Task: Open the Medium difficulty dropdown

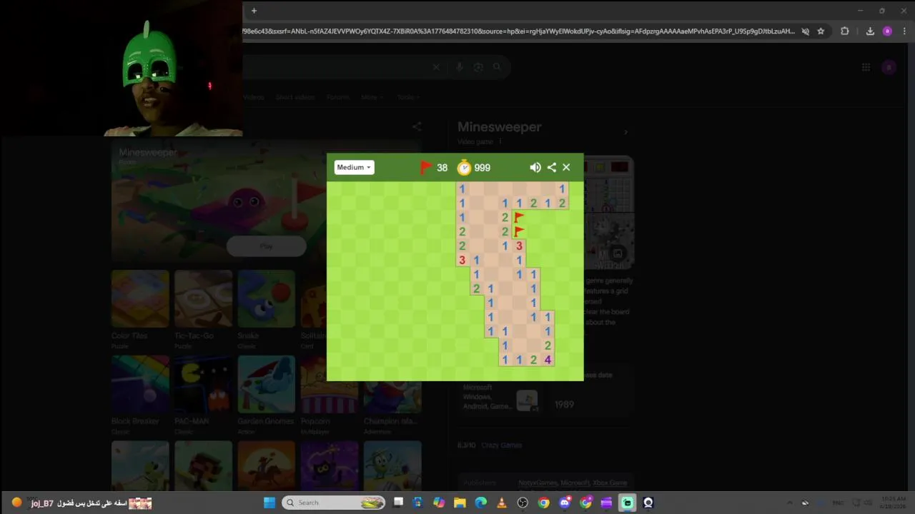Action: click(x=354, y=167)
